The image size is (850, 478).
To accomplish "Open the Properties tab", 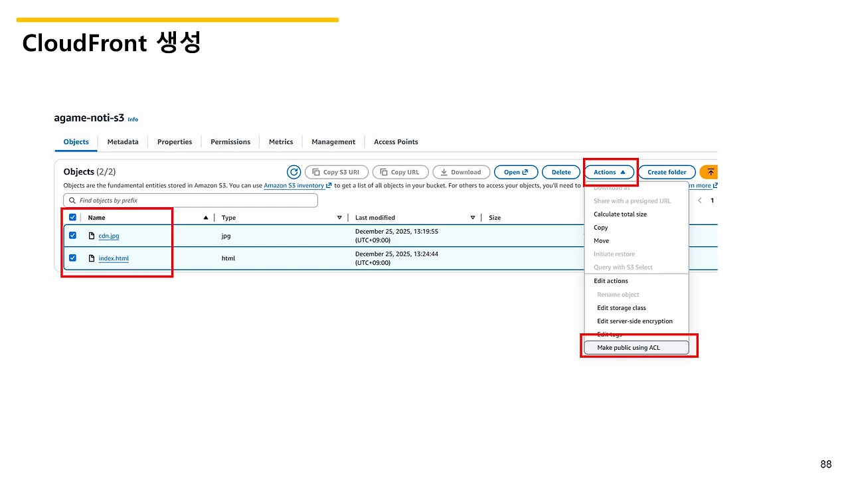I will coord(175,141).
